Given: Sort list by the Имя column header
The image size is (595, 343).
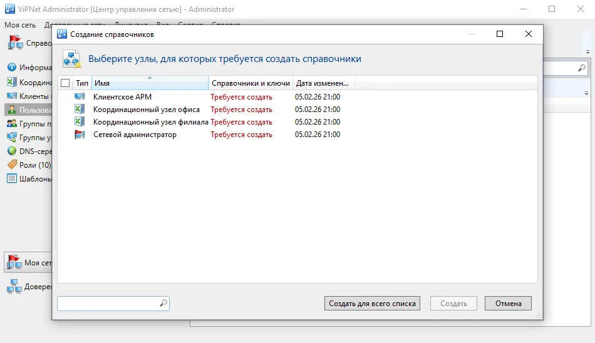Looking at the screenshot, I should 150,83.
